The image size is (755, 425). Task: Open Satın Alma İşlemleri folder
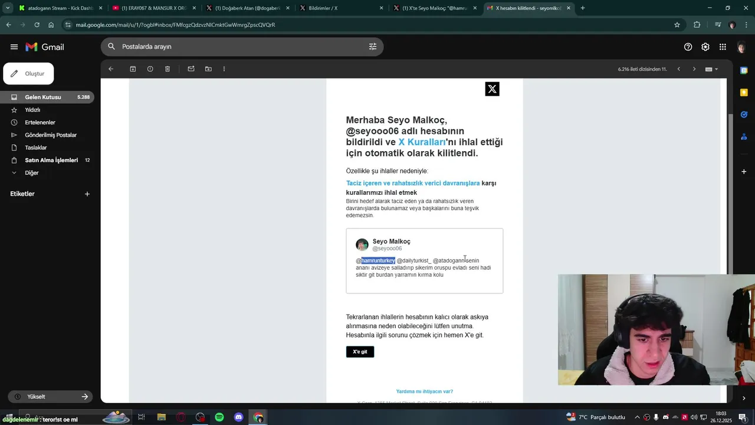pos(51,160)
